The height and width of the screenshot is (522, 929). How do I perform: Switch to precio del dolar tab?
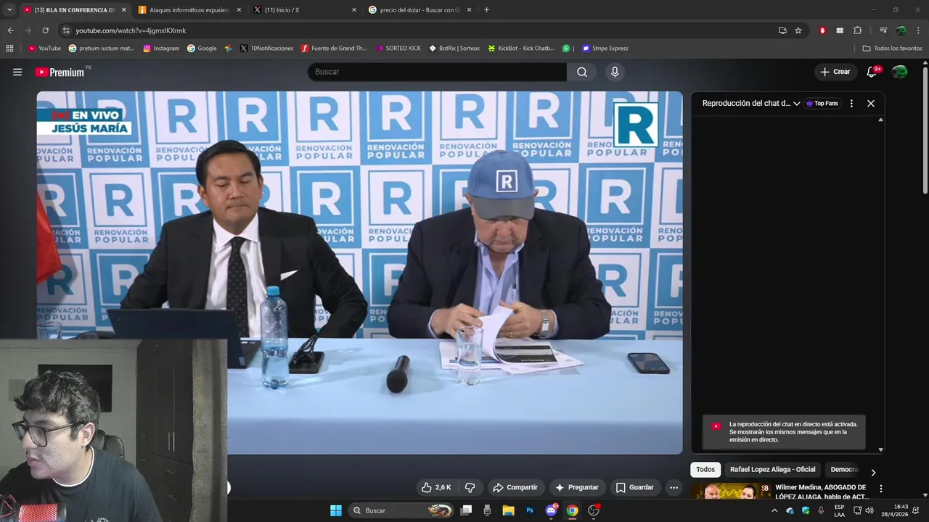pos(419,10)
